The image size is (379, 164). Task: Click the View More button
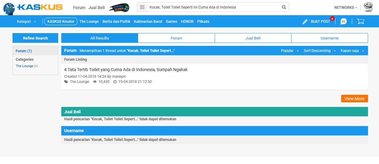[x=354, y=99]
